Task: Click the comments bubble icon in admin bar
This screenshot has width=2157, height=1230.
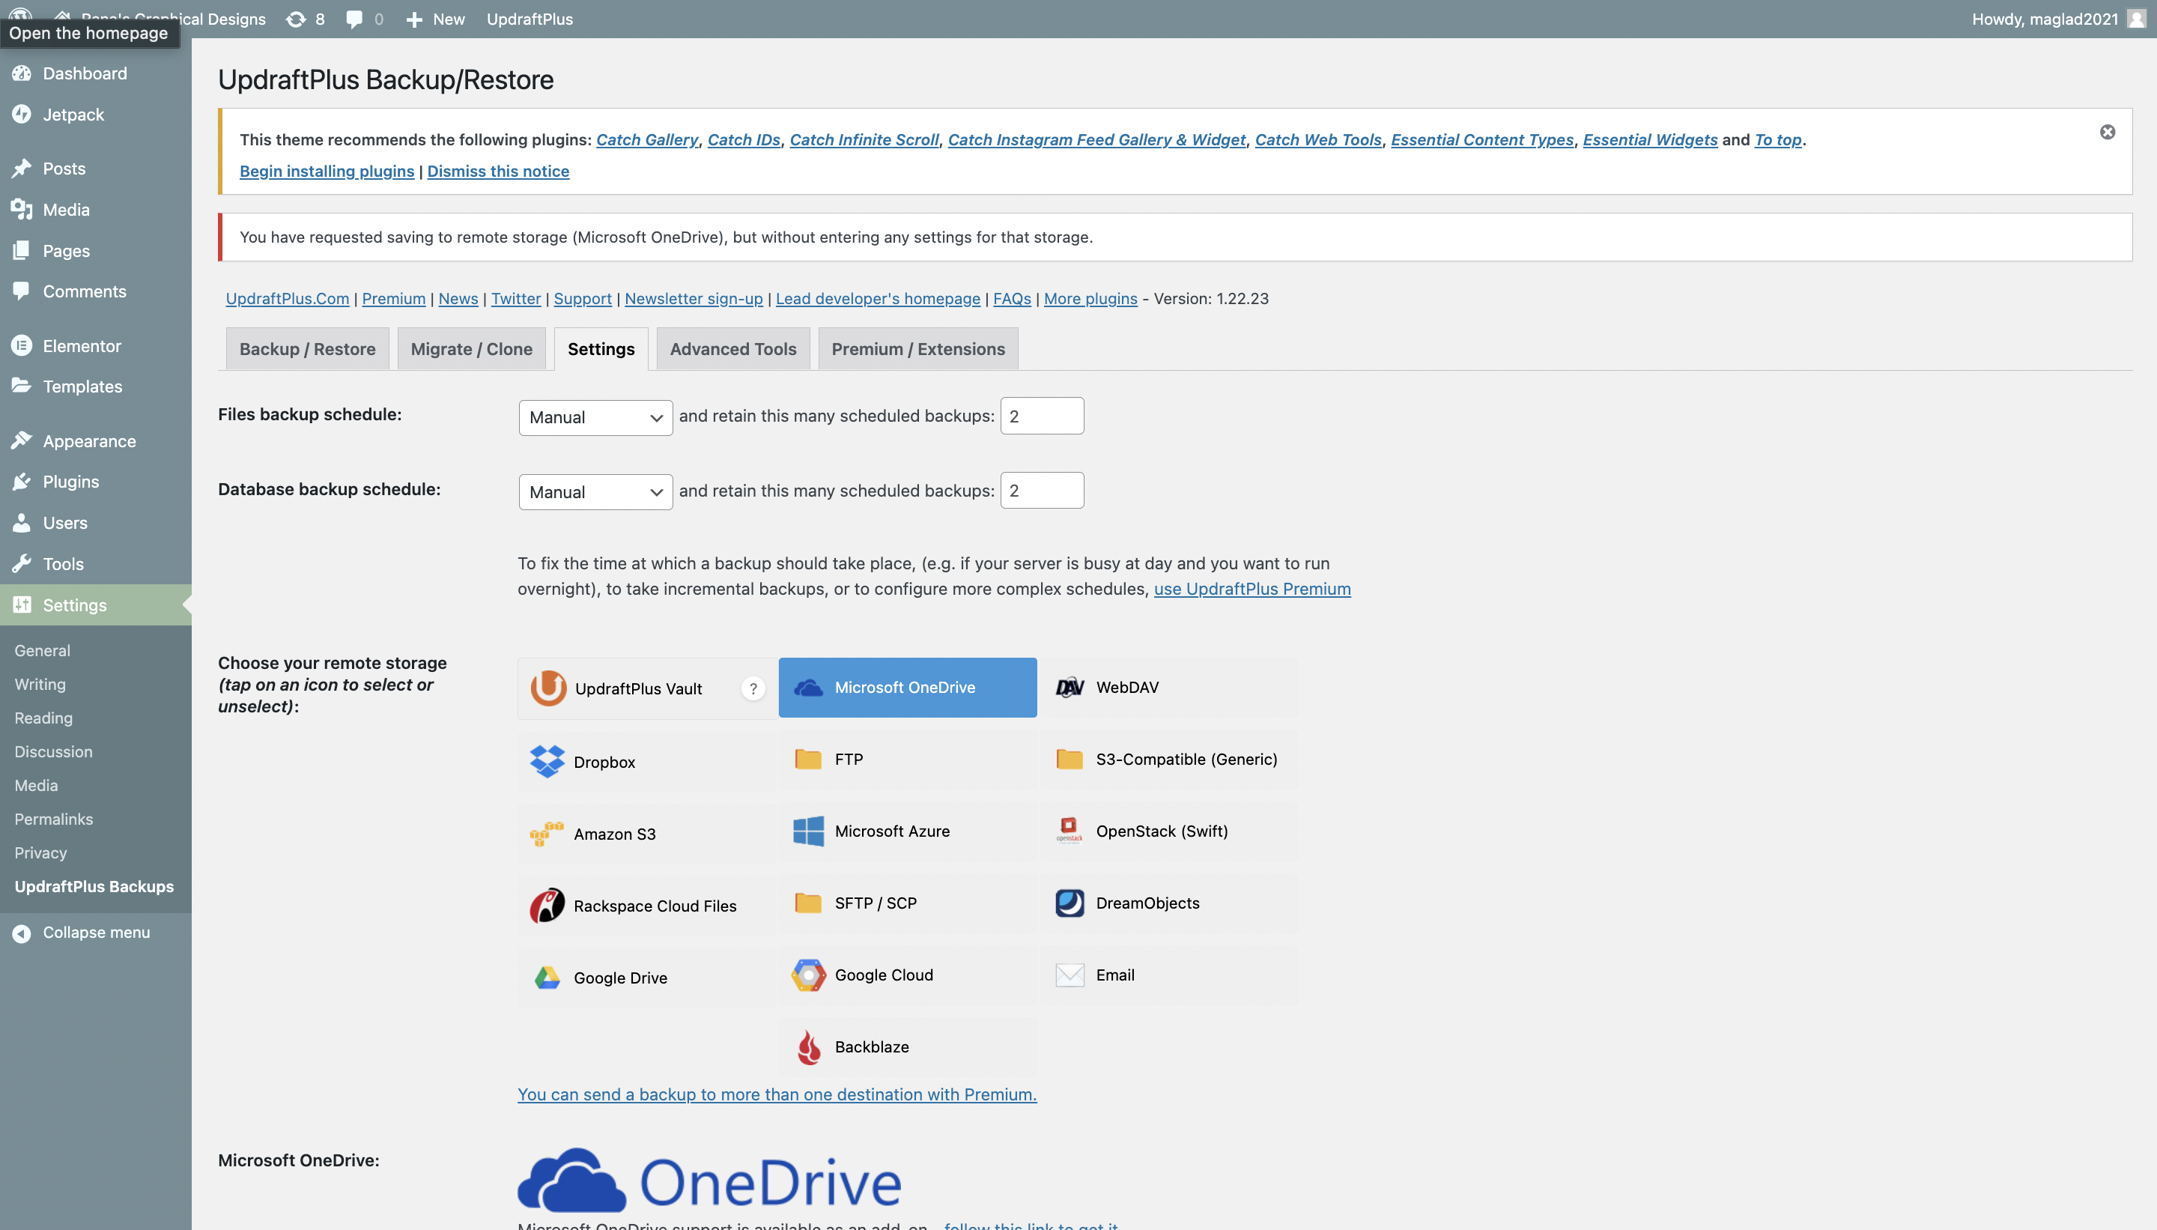Action: pyautogui.click(x=355, y=19)
